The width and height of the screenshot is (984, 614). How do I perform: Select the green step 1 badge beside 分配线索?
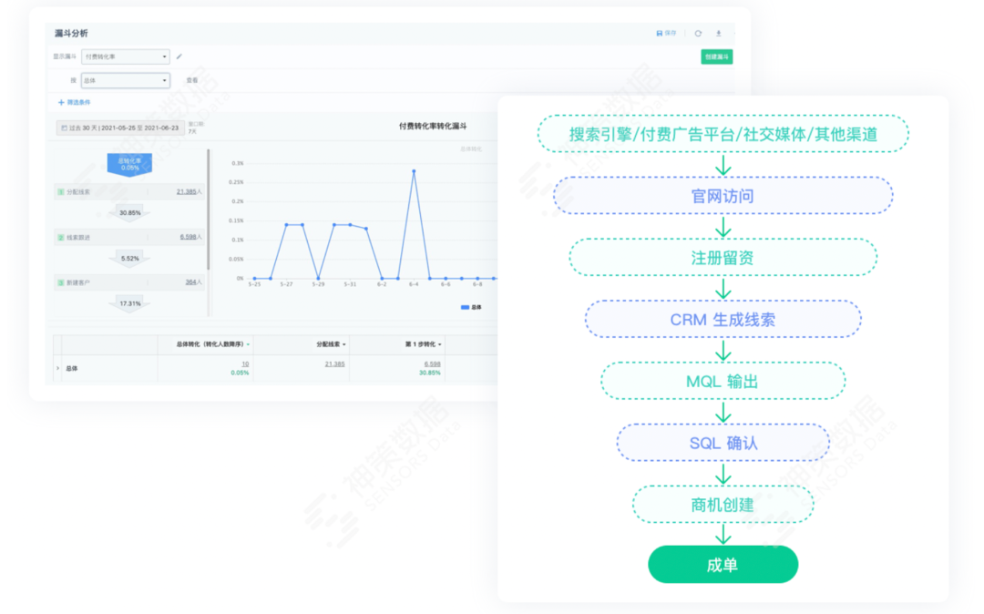[63, 190]
